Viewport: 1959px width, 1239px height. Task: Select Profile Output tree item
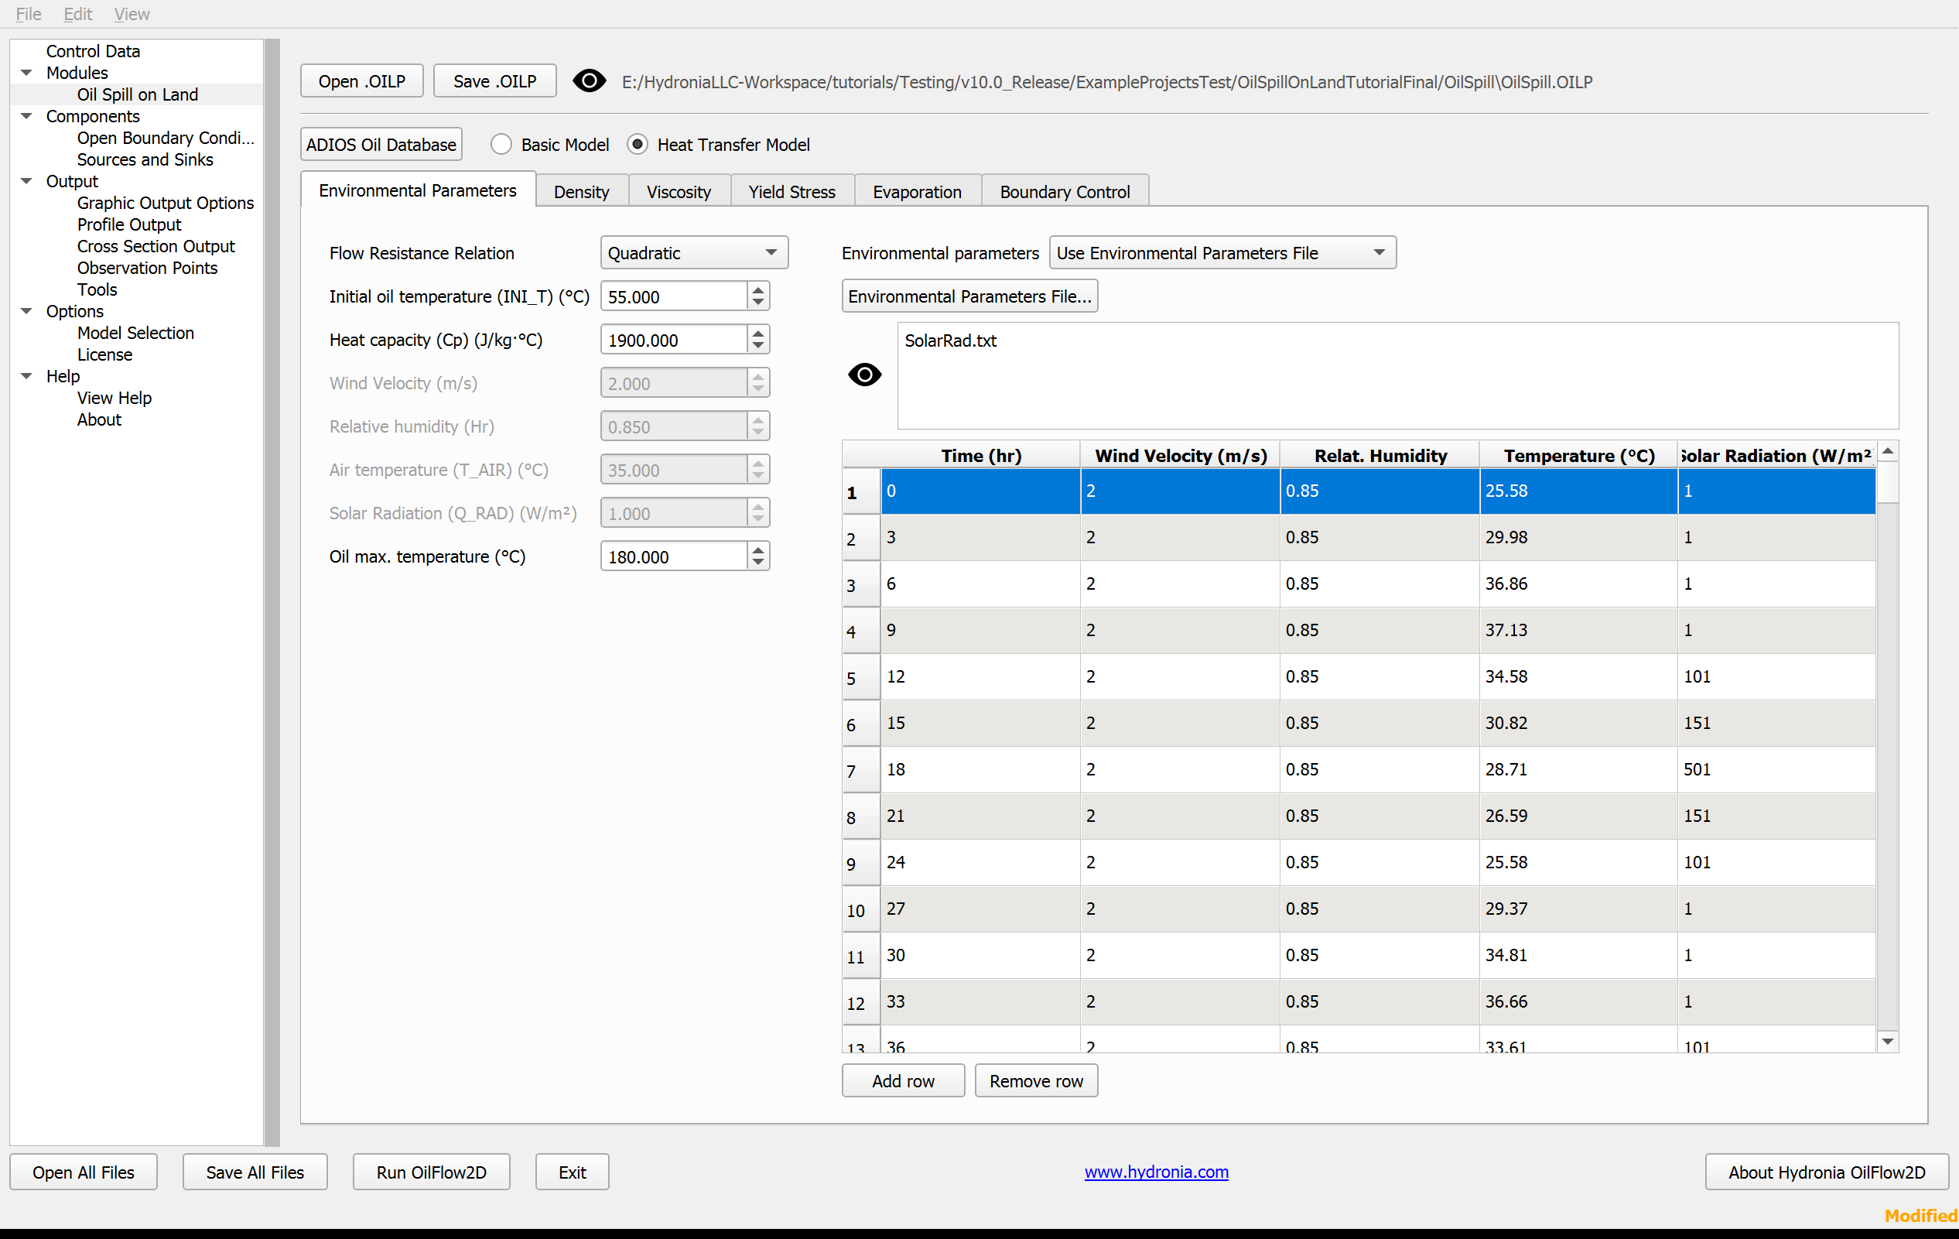(129, 225)
